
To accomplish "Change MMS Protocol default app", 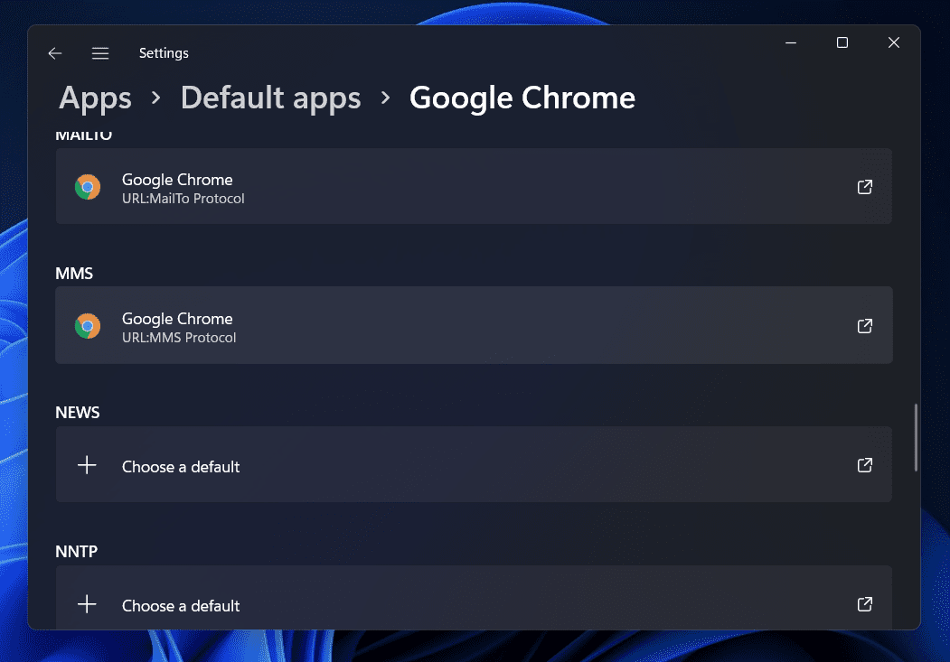I will [x=474, y=326].
